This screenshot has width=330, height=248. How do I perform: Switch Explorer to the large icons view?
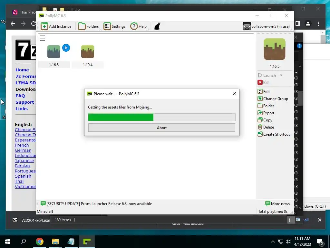298,220
